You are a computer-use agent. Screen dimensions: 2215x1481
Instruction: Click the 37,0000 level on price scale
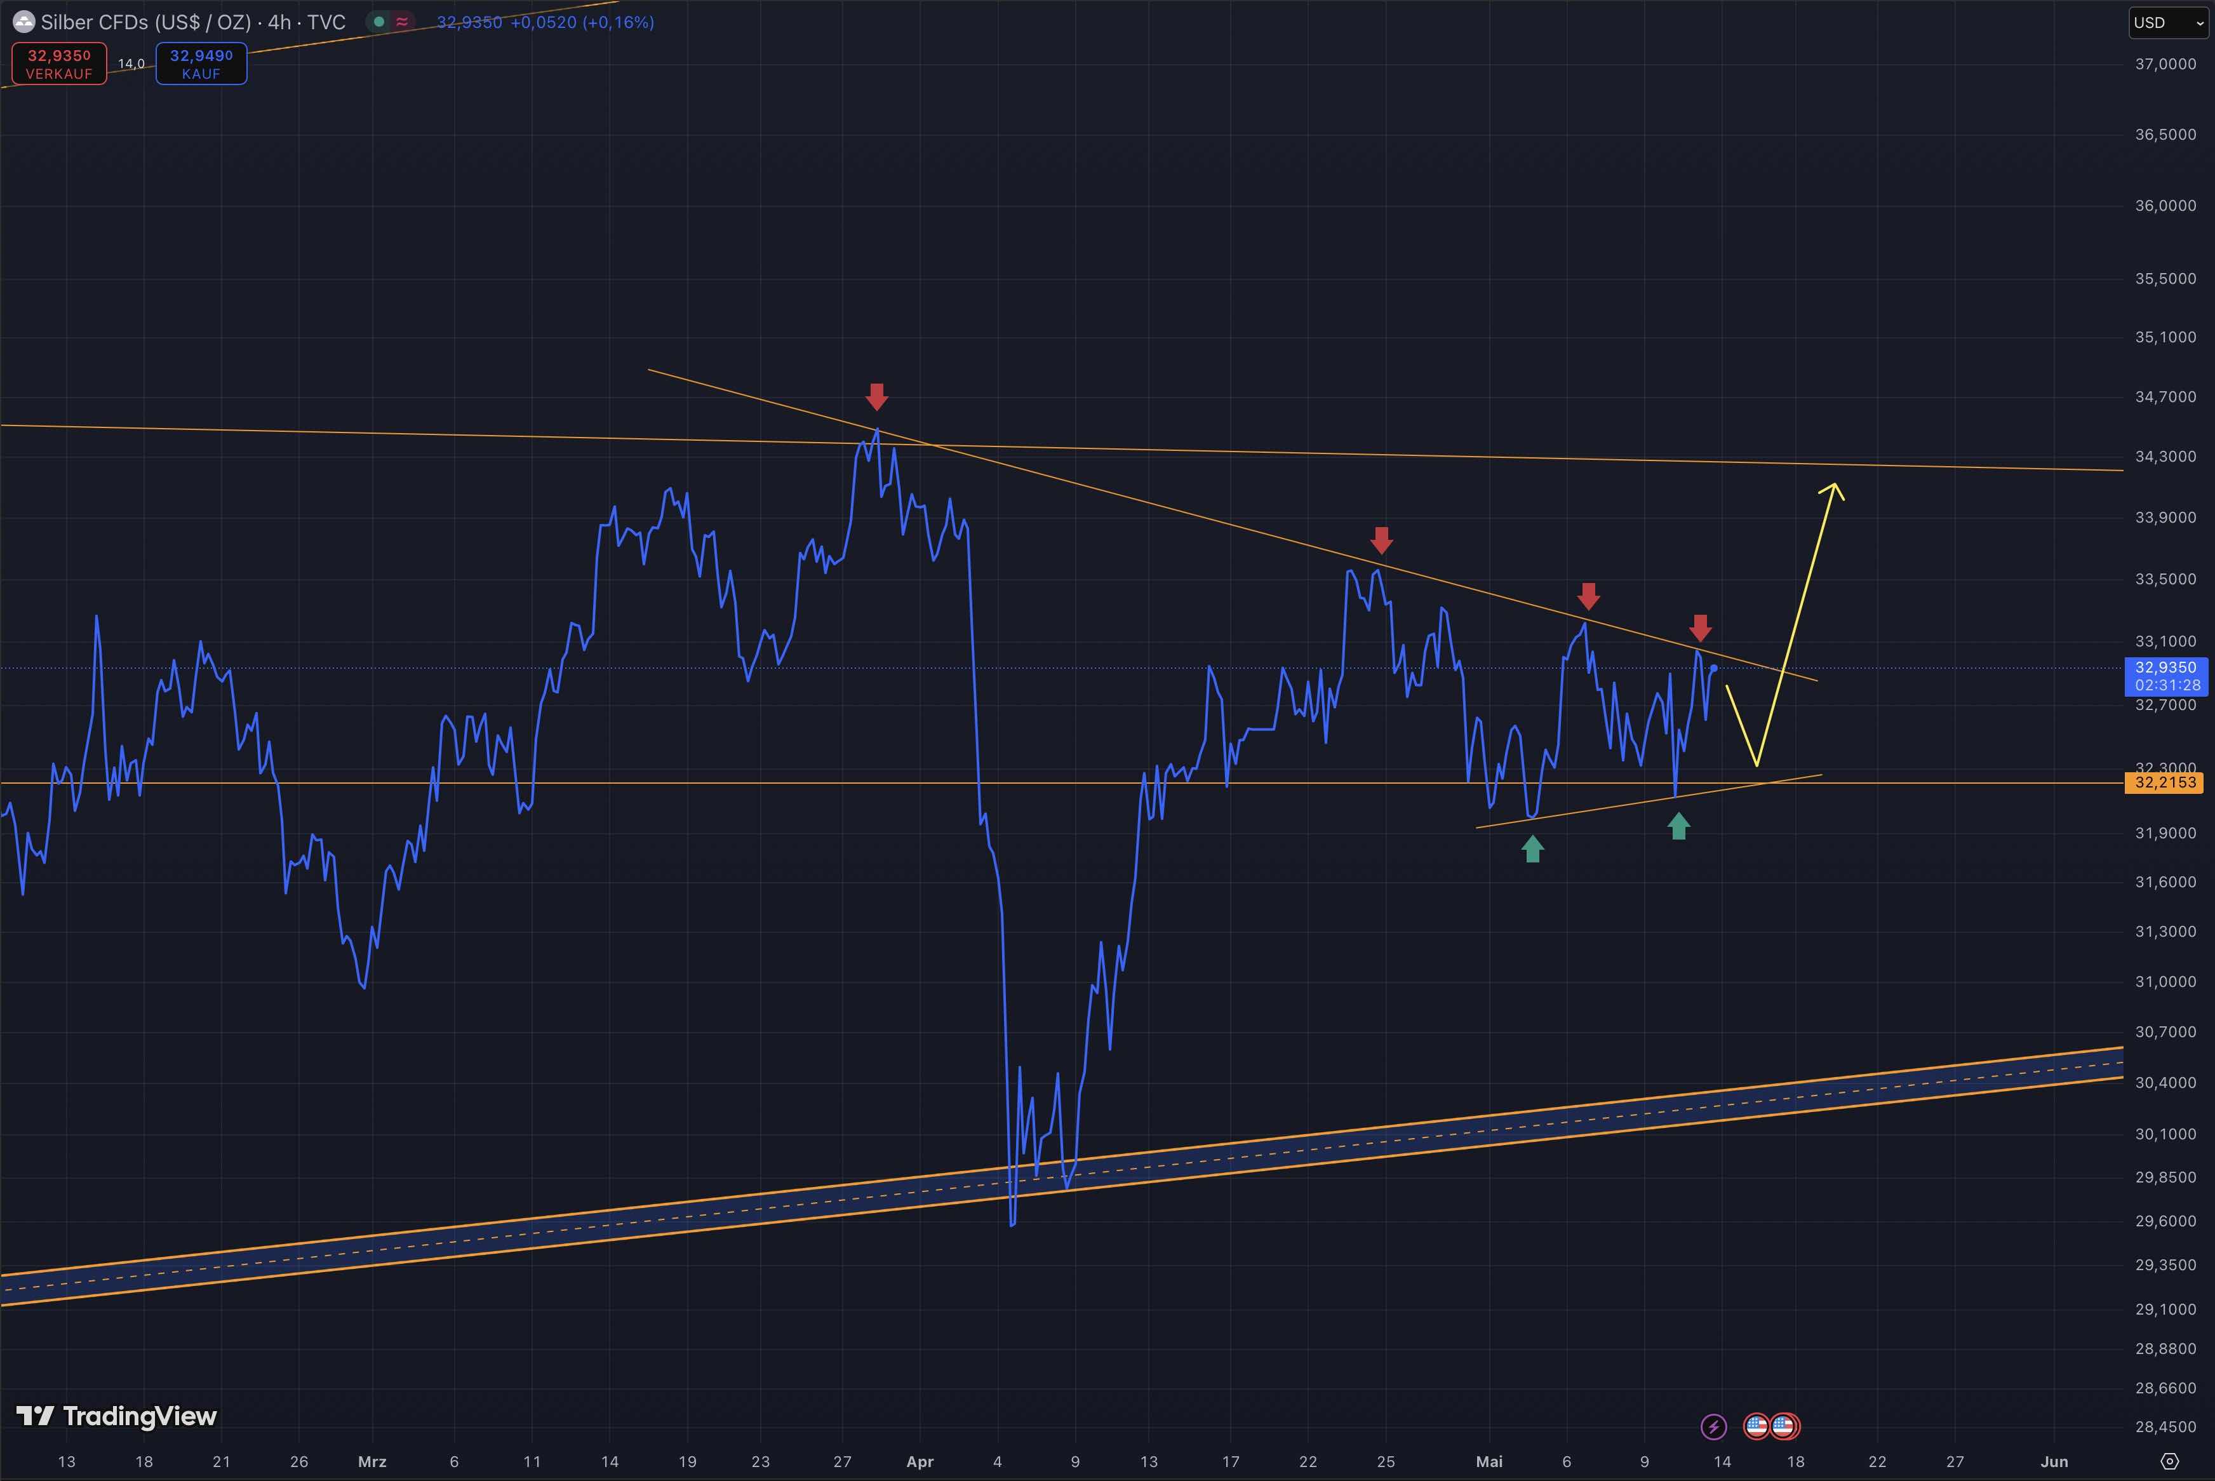click(2165, 64)
